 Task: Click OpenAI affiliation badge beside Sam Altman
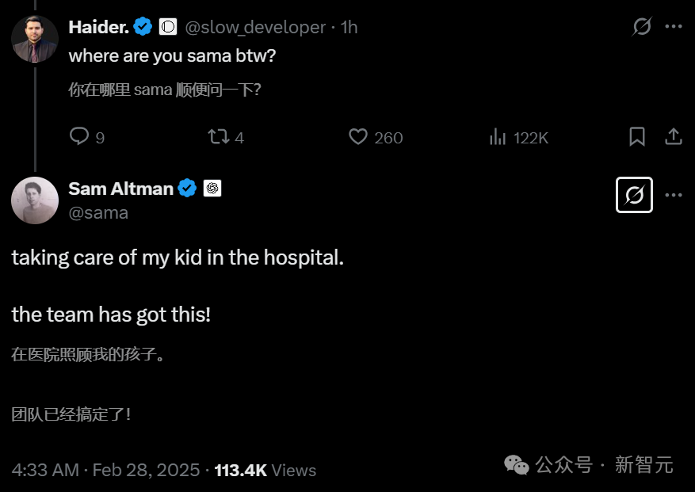[x=212, y=189]
